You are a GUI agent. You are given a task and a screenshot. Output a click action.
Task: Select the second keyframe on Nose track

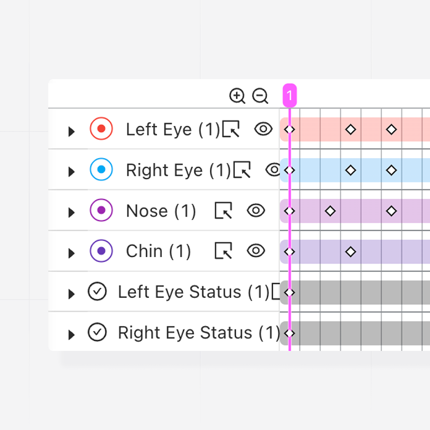click(x=331, y=211)
